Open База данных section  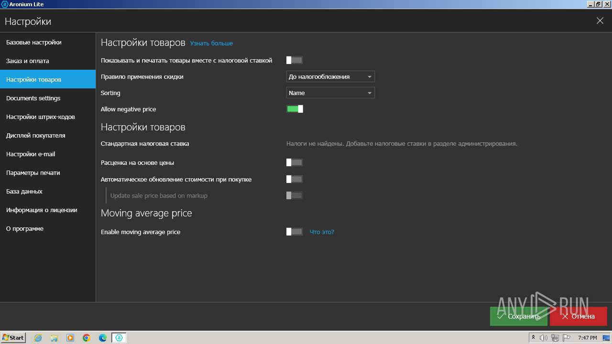point(48,191)
